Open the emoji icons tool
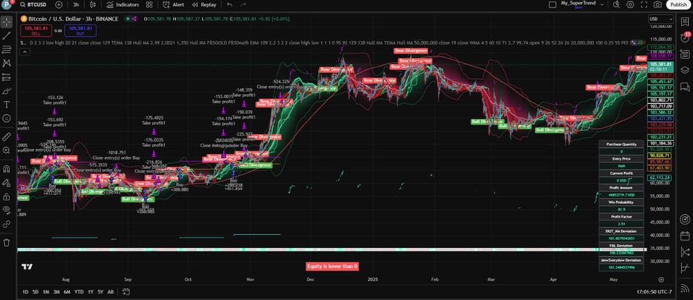The image size is (693, 300). pos(7,118)
